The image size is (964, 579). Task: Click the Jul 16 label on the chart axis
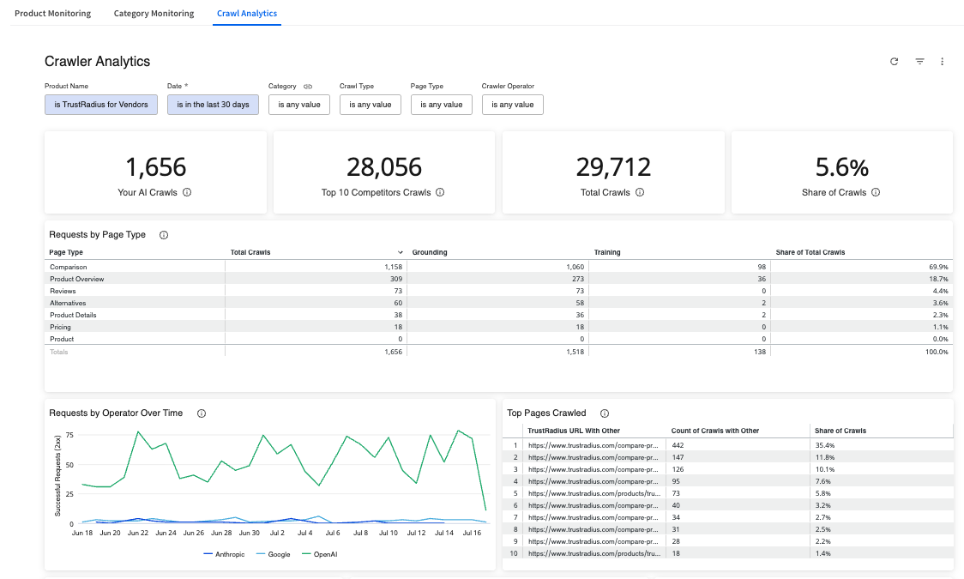coord(472,533)
